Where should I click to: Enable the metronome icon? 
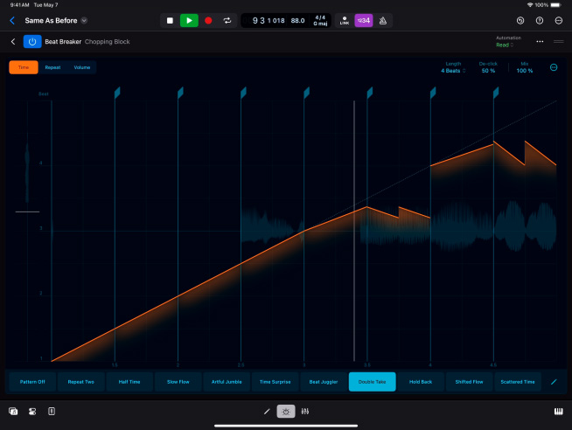click(382, 20)
